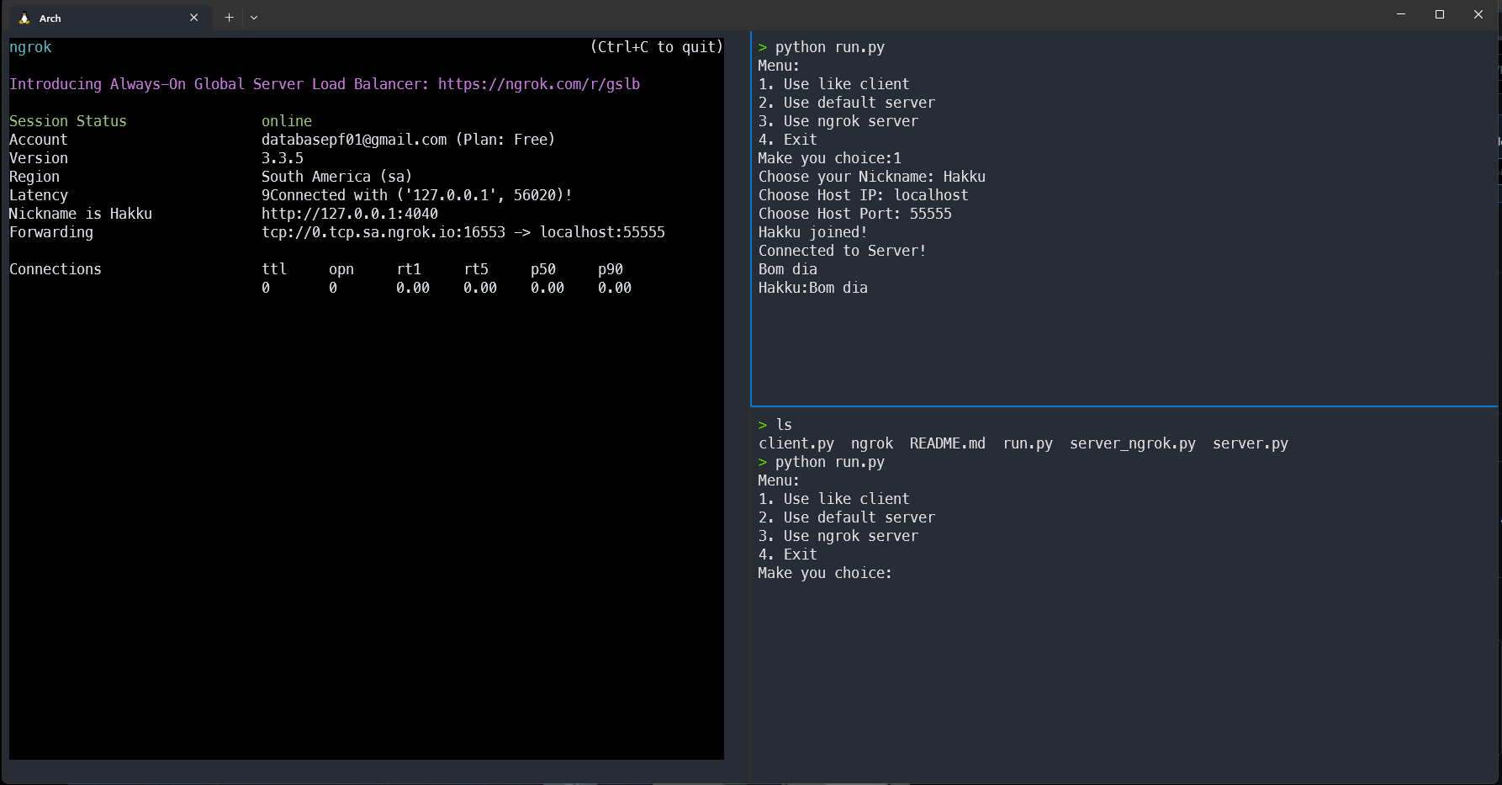Click the http://127.0.0.1:4040 web interface address
Screen dimensions: 1502x785
pyautogui.click(x=350, y=214)
